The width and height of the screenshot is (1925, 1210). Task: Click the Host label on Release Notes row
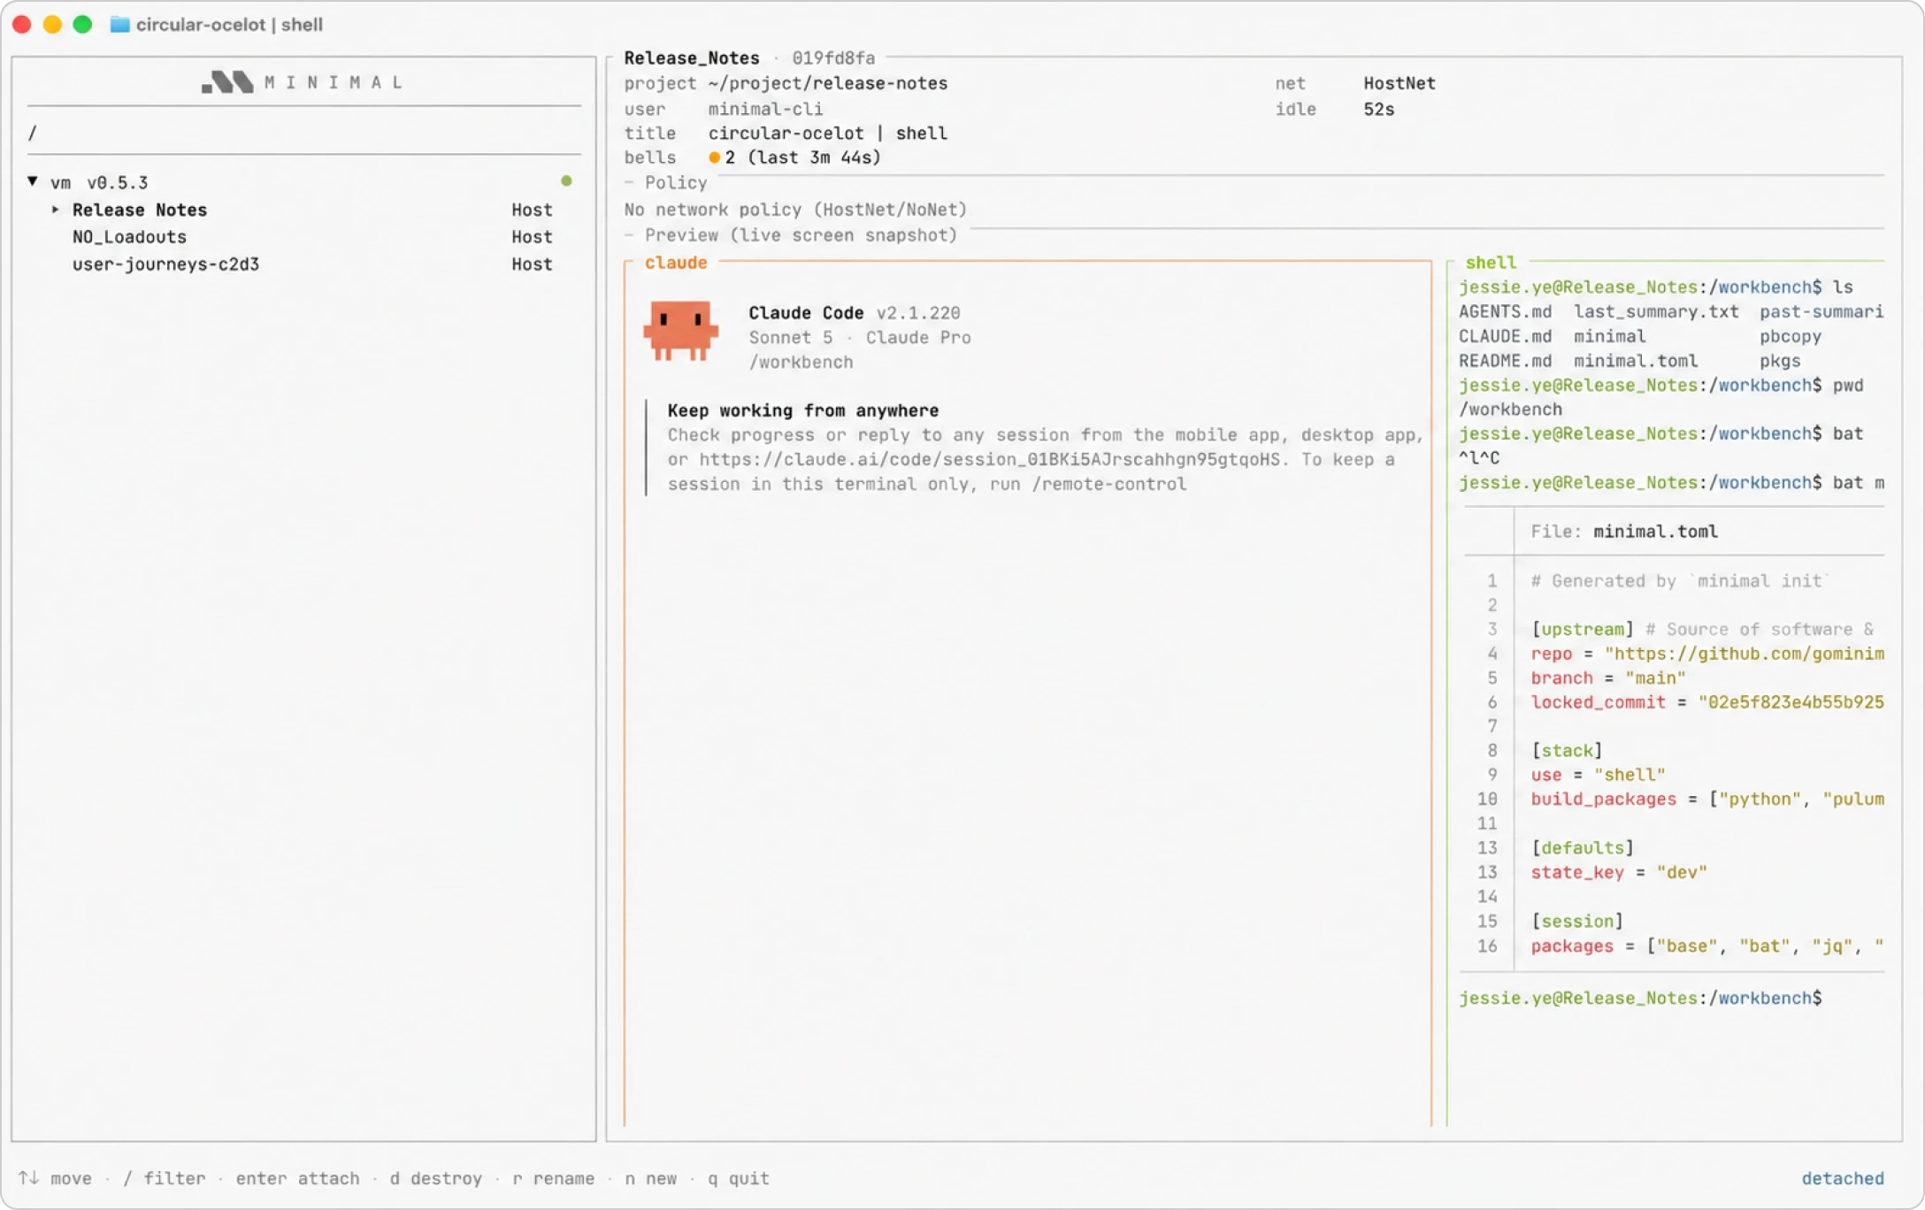(x=532, y=210)
